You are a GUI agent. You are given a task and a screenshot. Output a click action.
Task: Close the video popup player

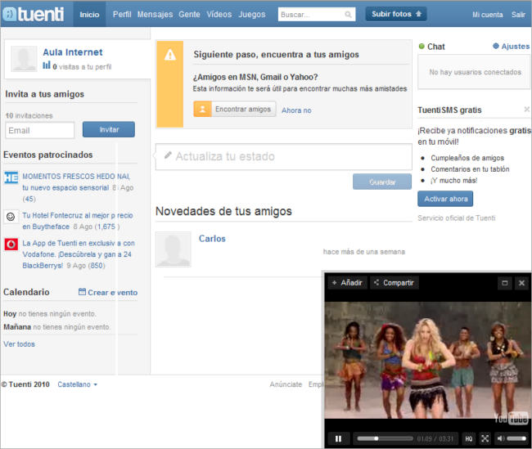tap(522, 283)
